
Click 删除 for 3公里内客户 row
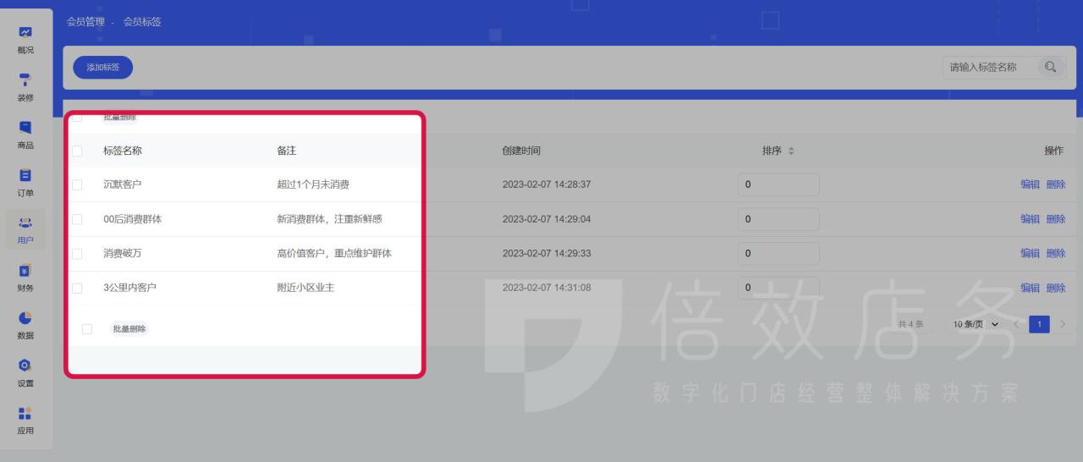pyautogui.click(x=1056, y=288)
